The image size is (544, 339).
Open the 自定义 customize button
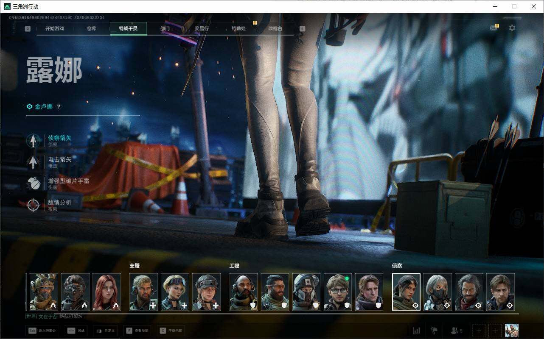(105, 331)
